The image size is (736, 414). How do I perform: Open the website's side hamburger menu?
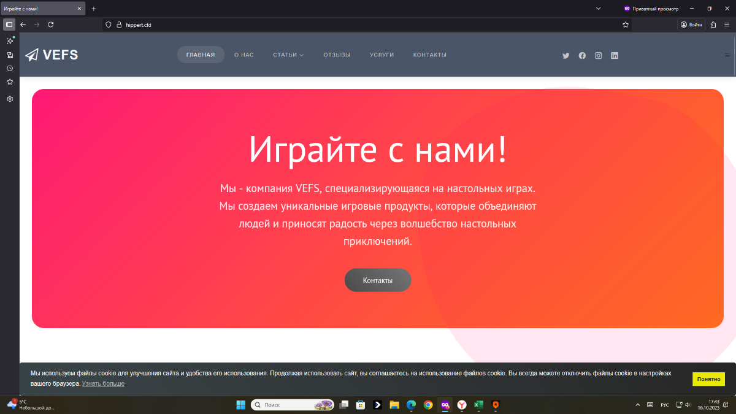click(x=727, y=55)
